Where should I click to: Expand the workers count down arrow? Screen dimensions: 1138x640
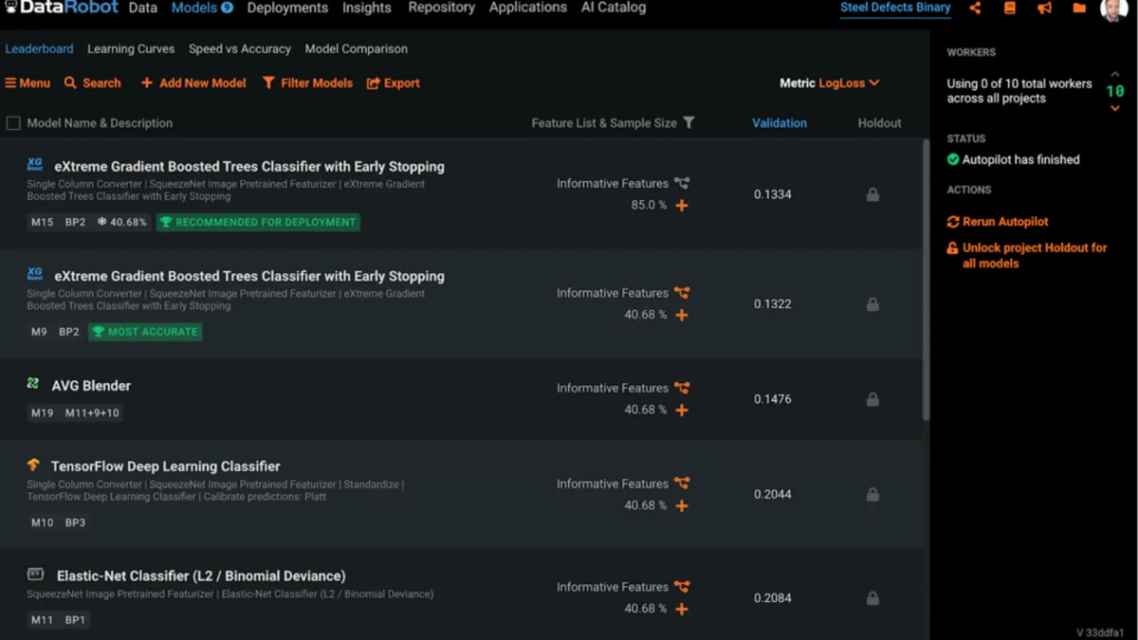pyautogui.click(x=1115, y=109)
